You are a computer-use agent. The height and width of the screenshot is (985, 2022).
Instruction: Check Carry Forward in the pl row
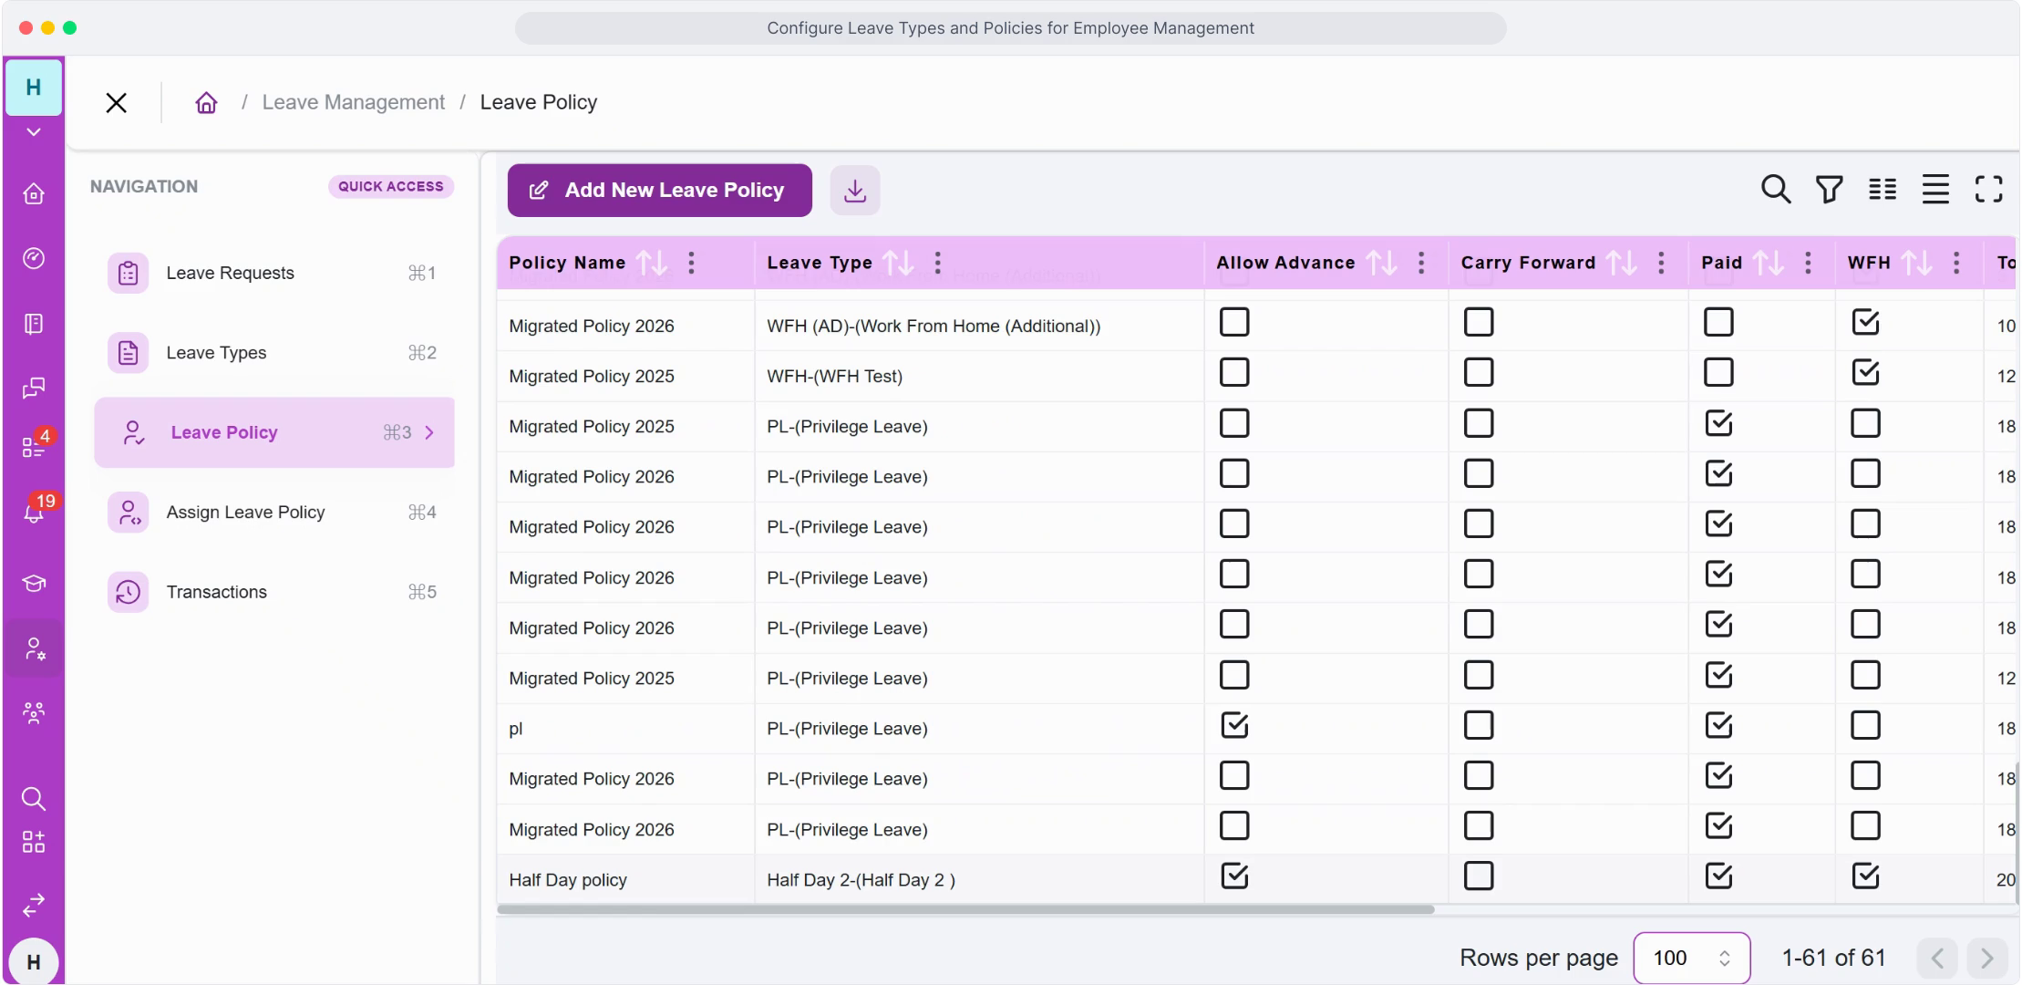tap(1479, 726)
